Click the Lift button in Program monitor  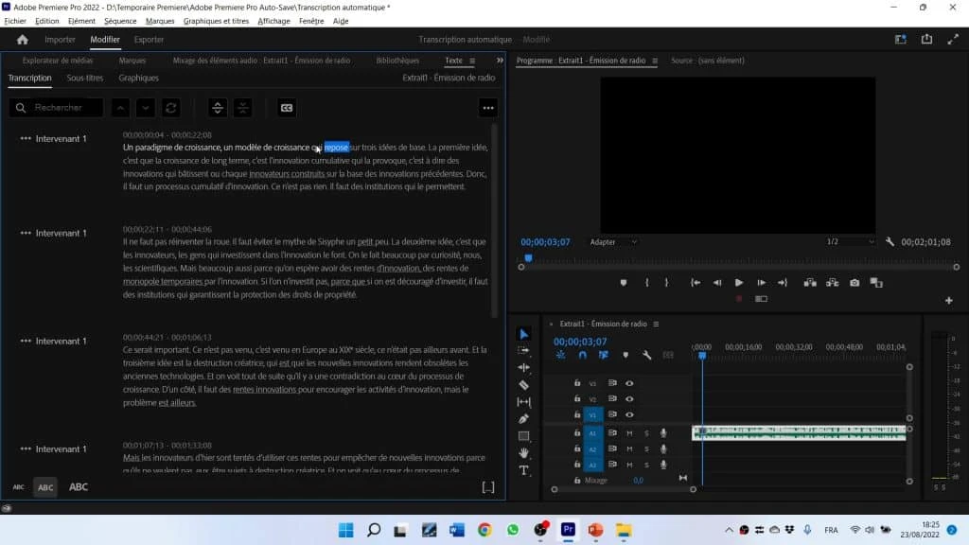(x=810, y=282)
